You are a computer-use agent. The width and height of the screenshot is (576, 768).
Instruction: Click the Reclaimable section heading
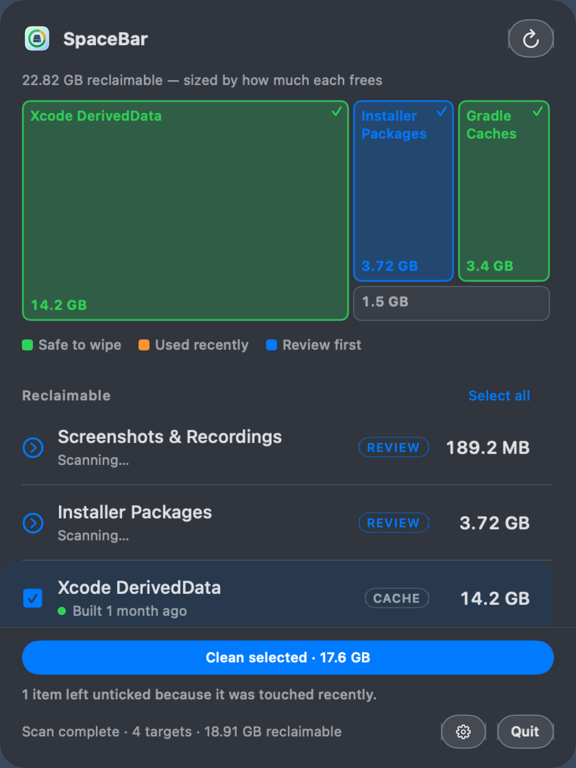pos(66,395)
